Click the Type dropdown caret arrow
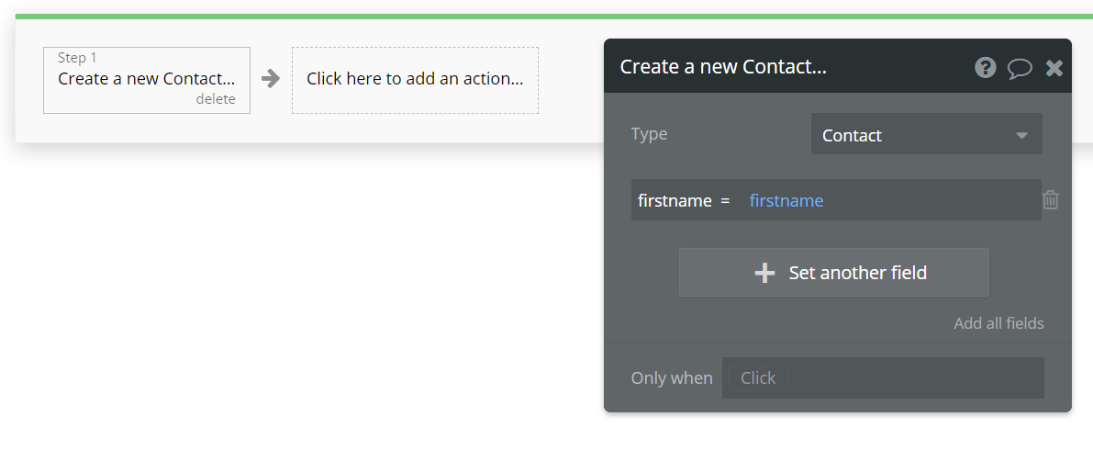Screen dimensions: 1093x450 pos(1021,136)
